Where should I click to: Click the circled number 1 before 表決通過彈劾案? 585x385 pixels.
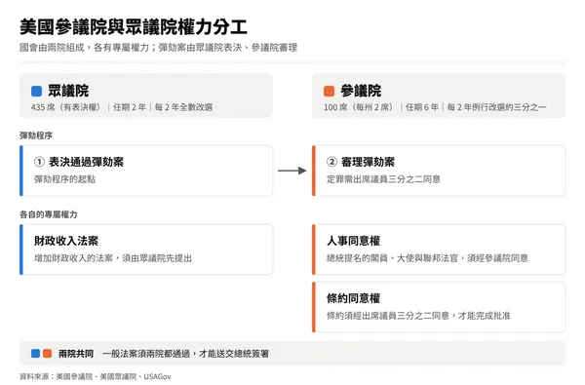pyautogui.click(x=40, y=162)
